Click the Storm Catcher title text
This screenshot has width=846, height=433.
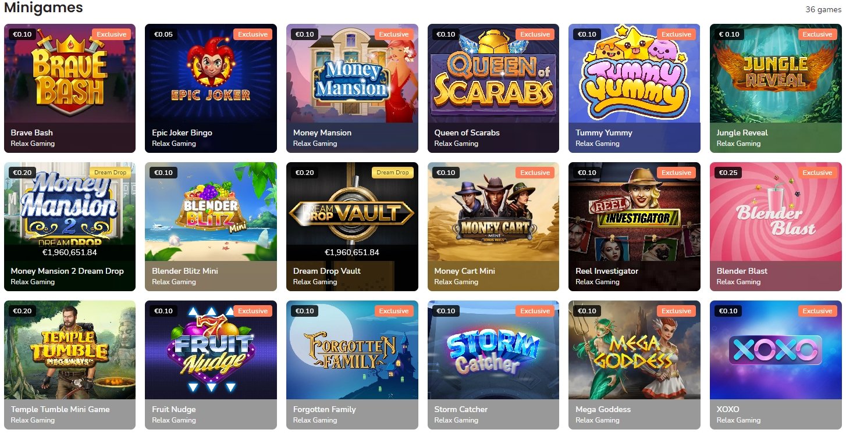pyautogui.click(x=461, y=409)
